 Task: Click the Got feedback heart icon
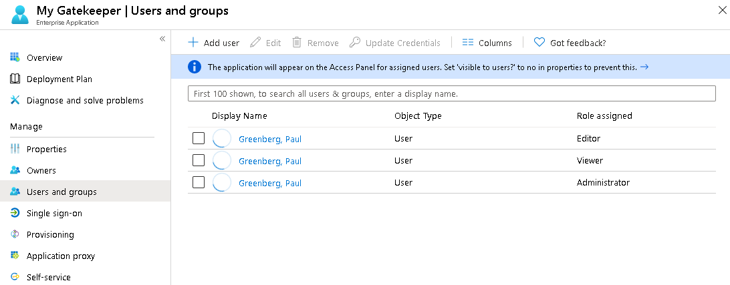539,43
